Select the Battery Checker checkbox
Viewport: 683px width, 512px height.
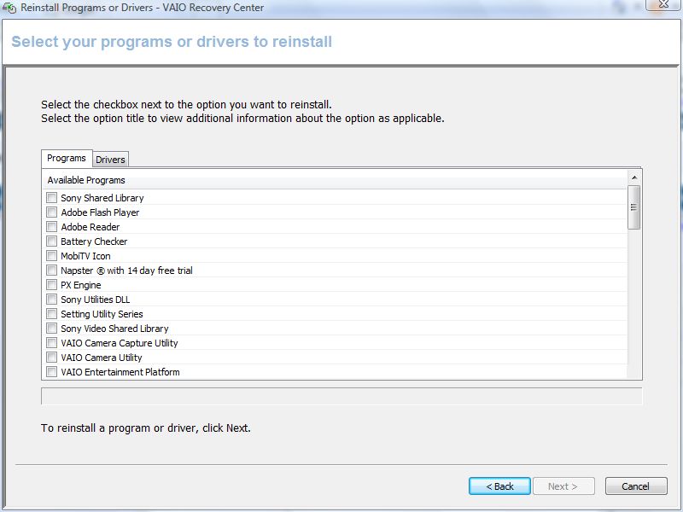51,241
